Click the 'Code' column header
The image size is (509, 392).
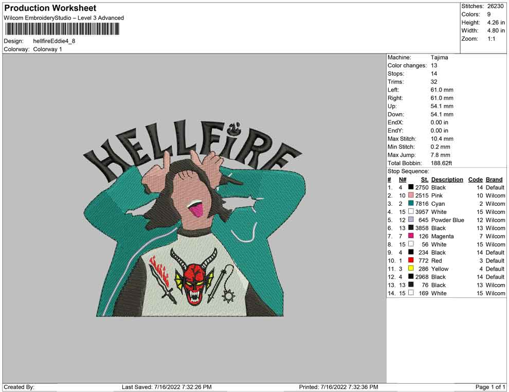[476, 179]
